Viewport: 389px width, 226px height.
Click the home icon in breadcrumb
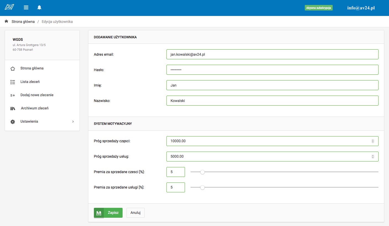(x=6, y=21)
